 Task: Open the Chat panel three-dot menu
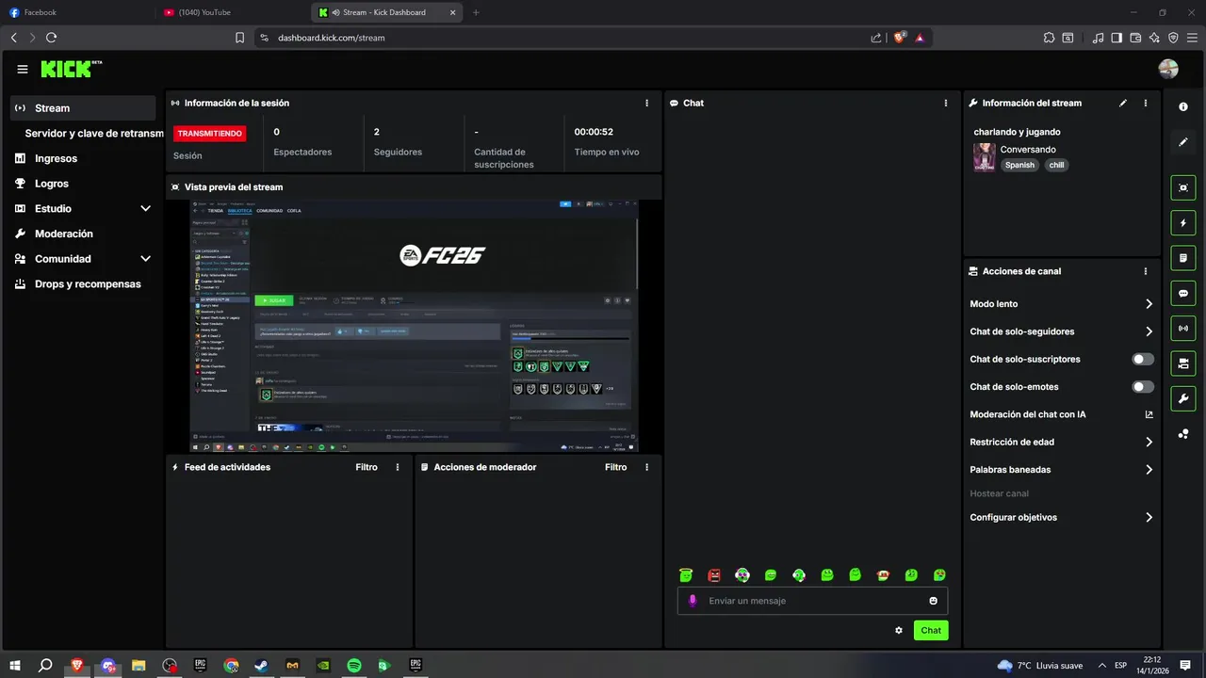coord(946,103)
